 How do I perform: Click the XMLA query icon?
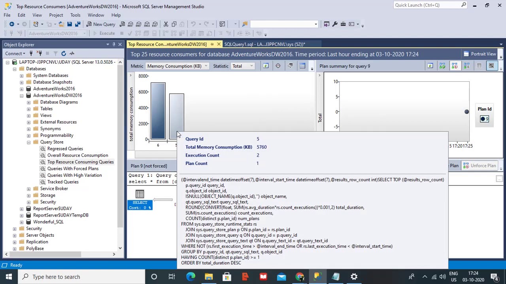(x=147, y=24)
